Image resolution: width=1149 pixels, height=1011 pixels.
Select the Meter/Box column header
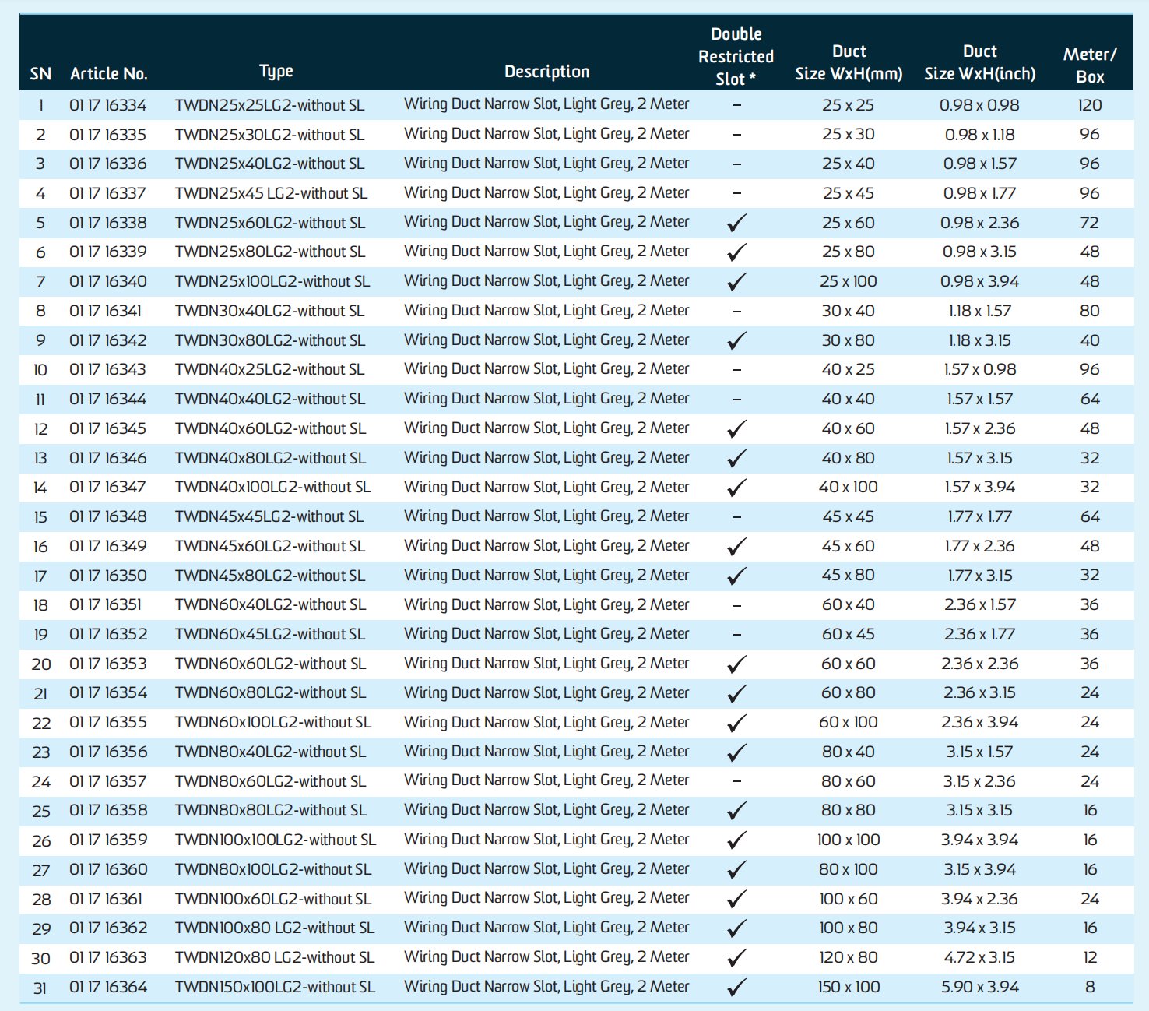[x=1090, y=65]
